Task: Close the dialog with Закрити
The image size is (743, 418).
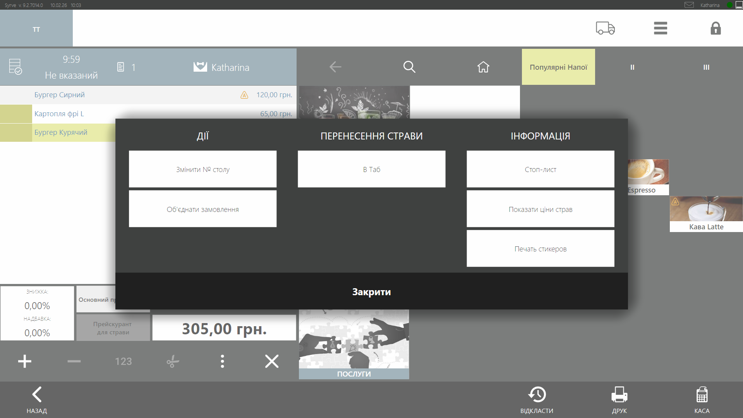Action: [x=371, y=292]
